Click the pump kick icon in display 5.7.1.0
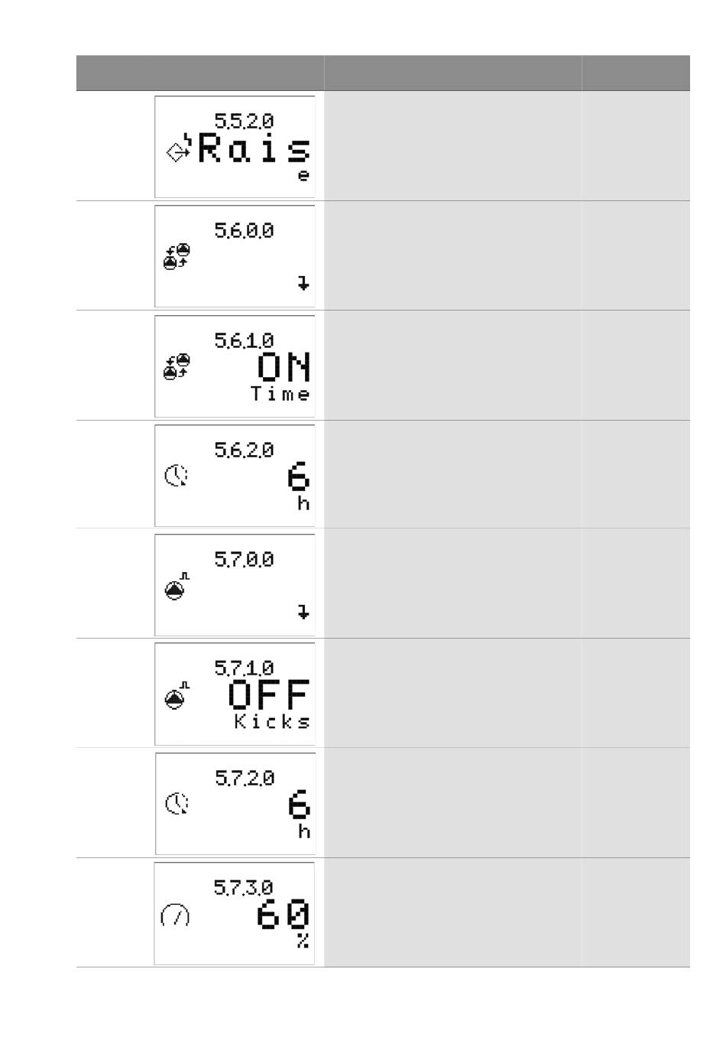 click(x=177, y=695)
